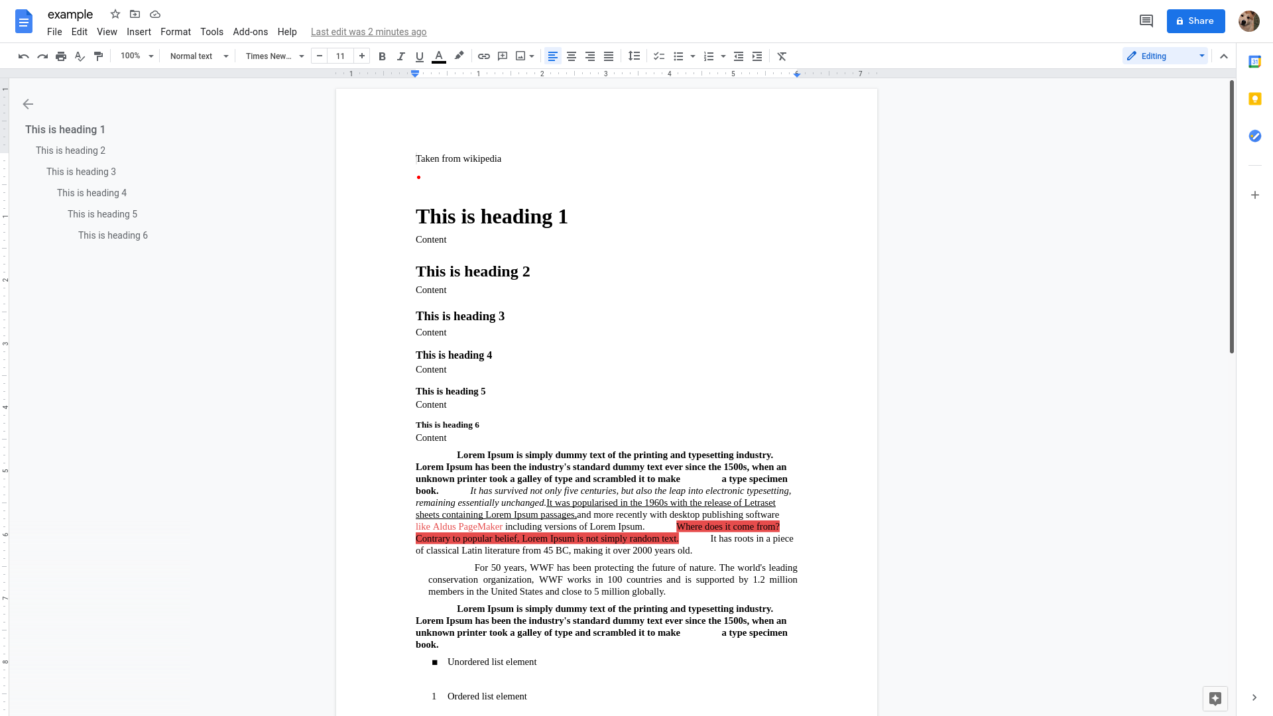Open the zoom 100% dropdown

click(137, 56)
